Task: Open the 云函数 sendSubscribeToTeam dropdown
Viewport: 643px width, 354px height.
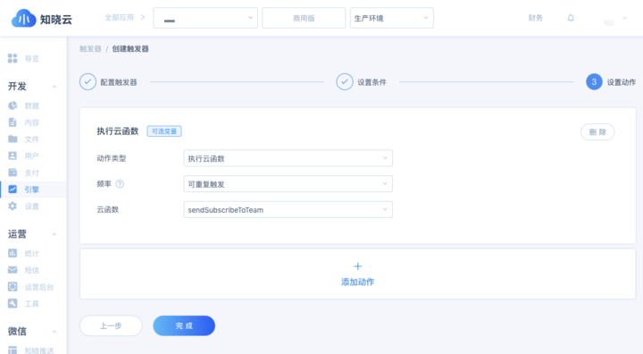Action: [288, 209]
